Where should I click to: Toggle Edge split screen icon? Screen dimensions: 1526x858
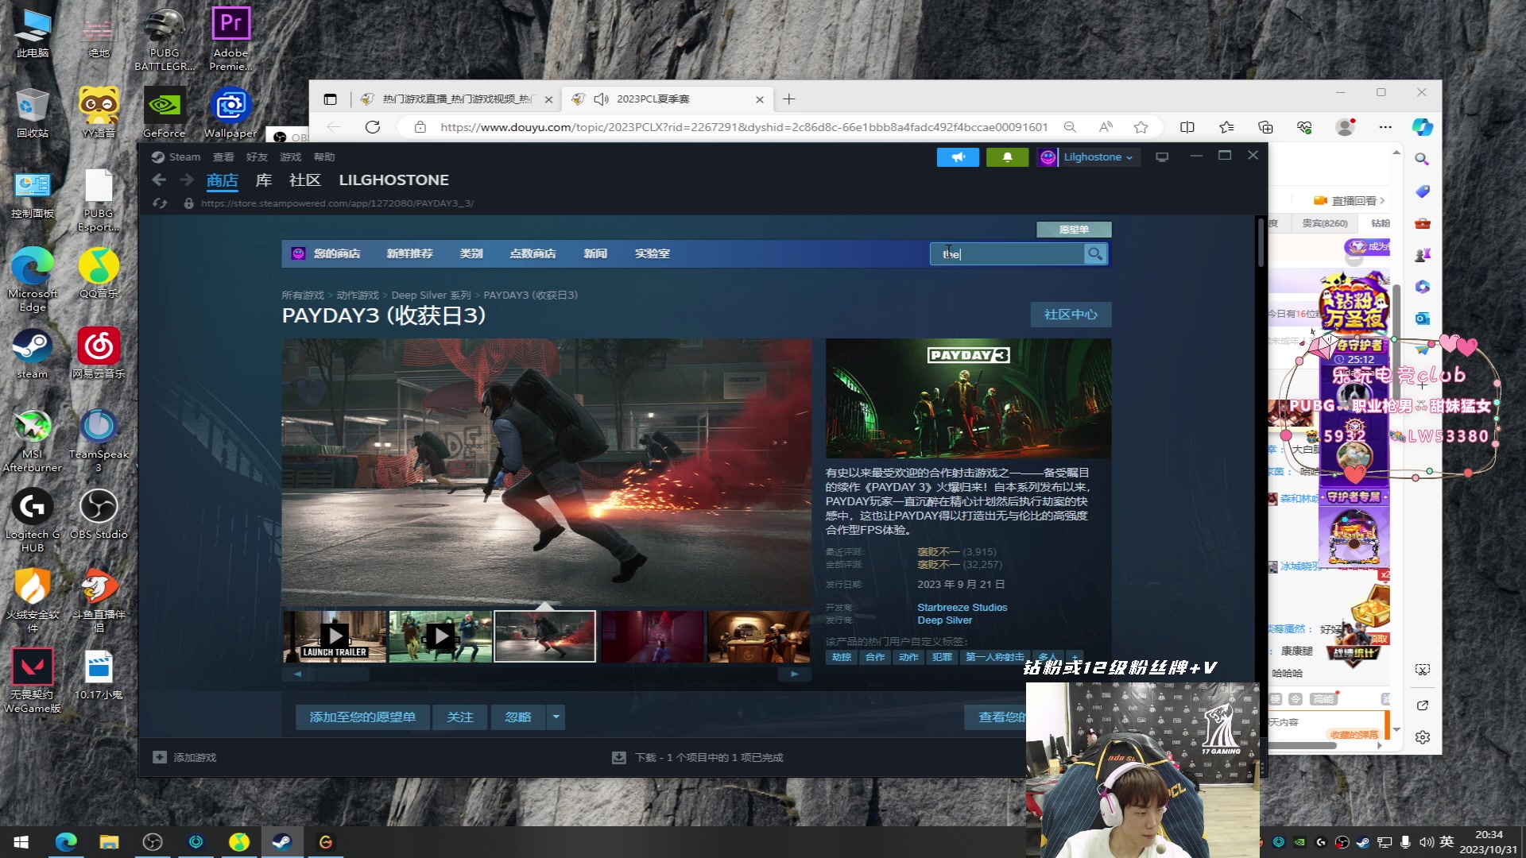tap(1187, 127)
